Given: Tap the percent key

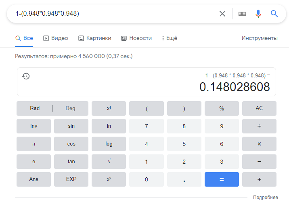Looking at the screenshot, I should pos(222,108).
